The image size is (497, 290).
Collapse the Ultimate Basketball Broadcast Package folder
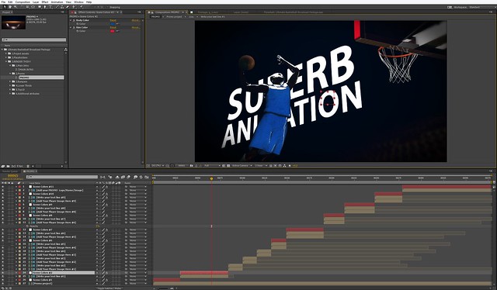2,50
